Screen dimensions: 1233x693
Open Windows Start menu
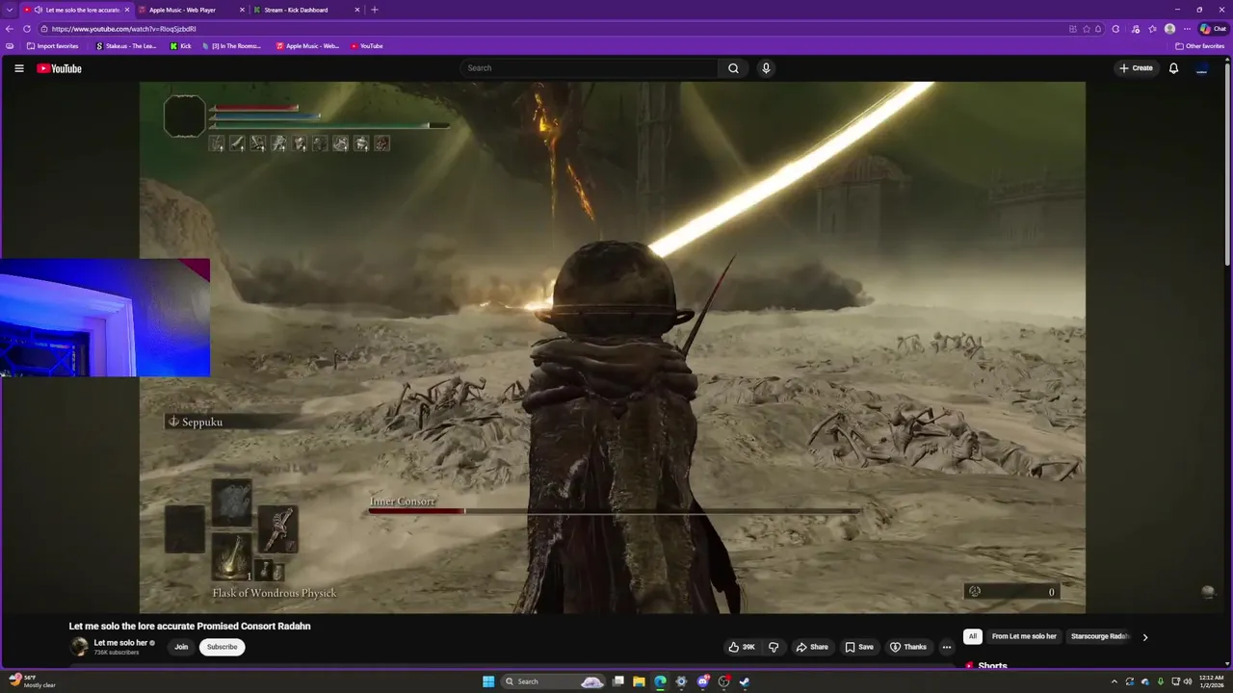(x=488, y=681)
